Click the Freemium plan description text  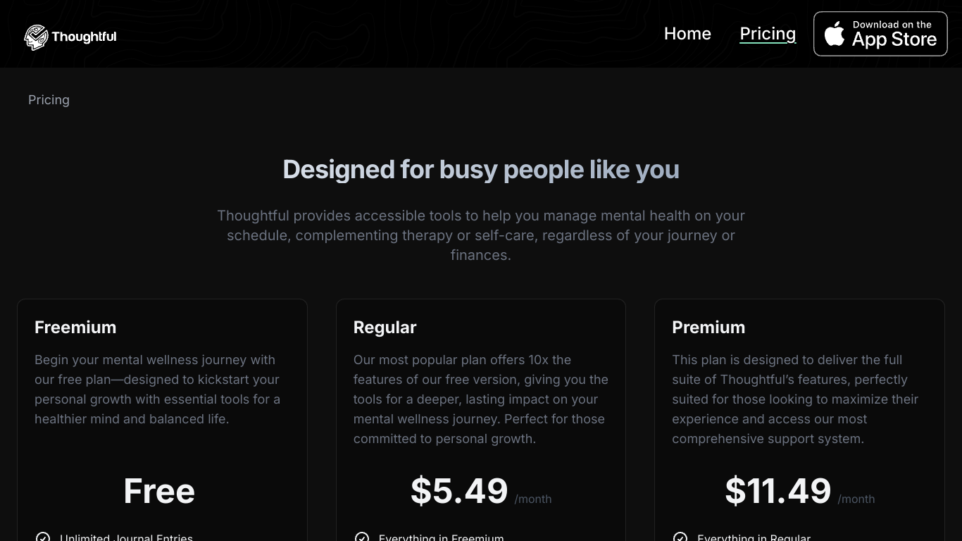coord(158,390)
